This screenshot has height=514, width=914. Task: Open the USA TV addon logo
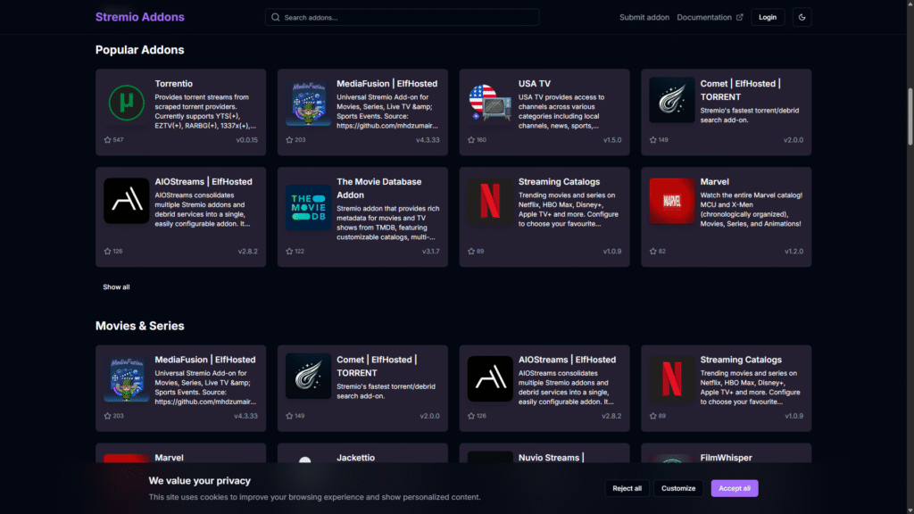click(x=490, y=103)
